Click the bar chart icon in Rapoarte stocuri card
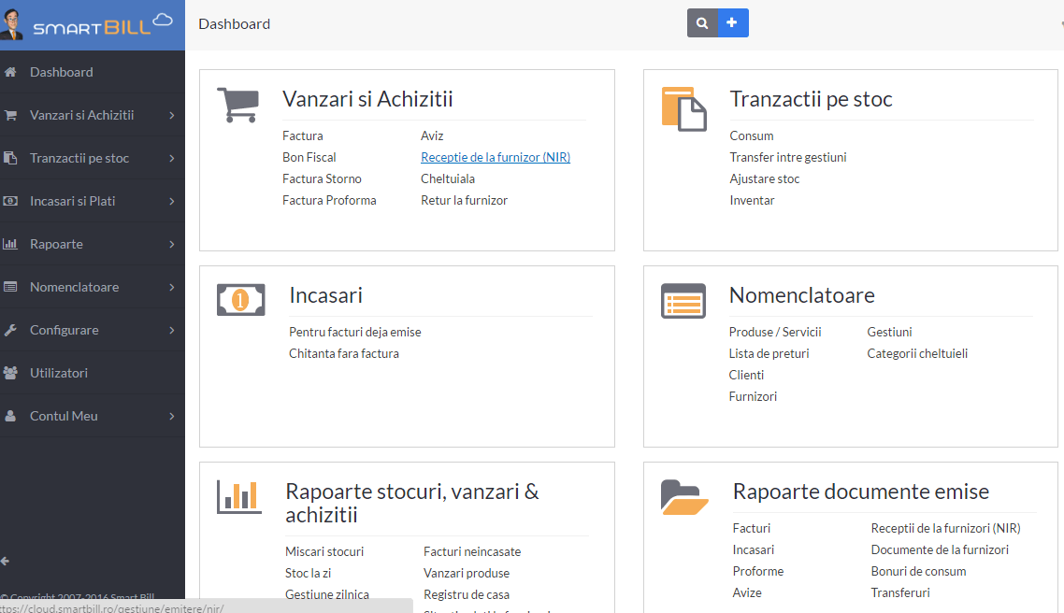 [x=238, y=497]
